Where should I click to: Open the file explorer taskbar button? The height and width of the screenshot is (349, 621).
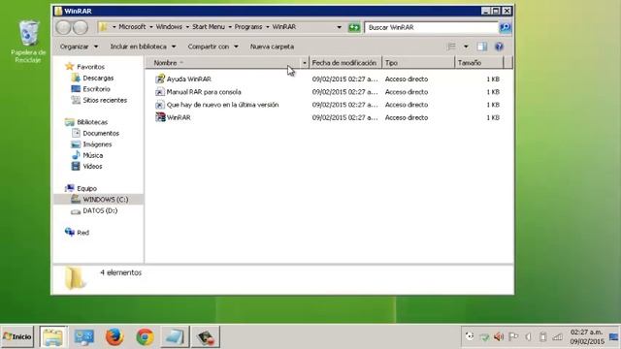tap(53, 337)
